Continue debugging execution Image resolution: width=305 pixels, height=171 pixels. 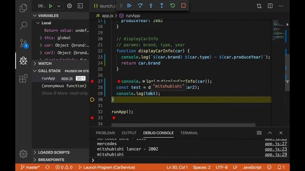pyautogui.click(x=129, y=5)
